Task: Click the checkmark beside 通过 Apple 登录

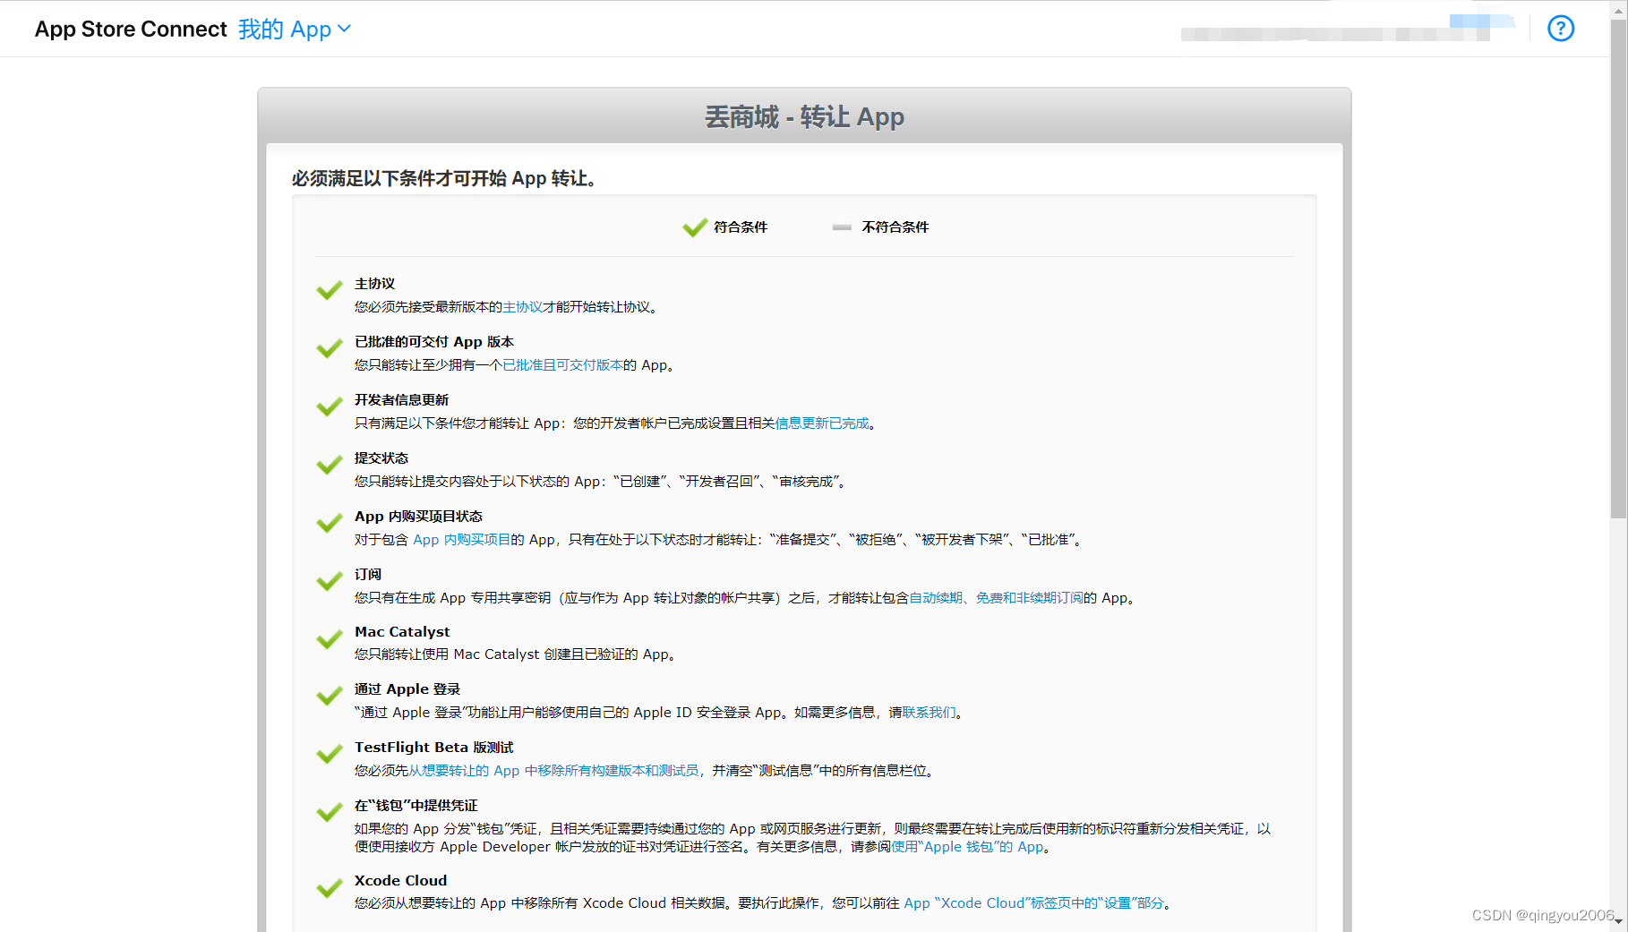Action: point(330,696)
